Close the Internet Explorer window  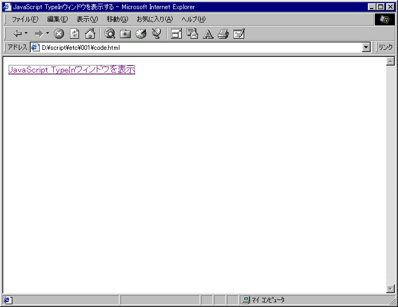[x=390, y=7]
